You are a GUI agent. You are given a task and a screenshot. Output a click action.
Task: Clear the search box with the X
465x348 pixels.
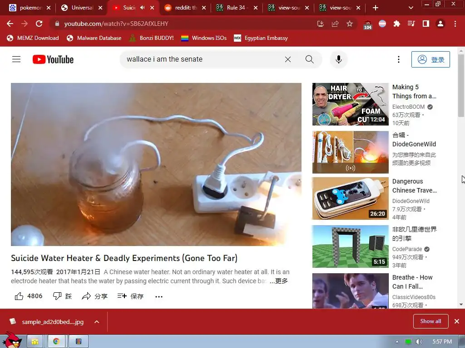[287, 59]
